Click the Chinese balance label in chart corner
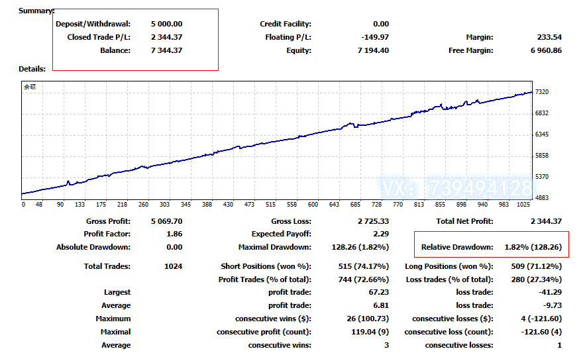This screenshot has width=587, height=353. pyautogui.click(x=30, y=87)
